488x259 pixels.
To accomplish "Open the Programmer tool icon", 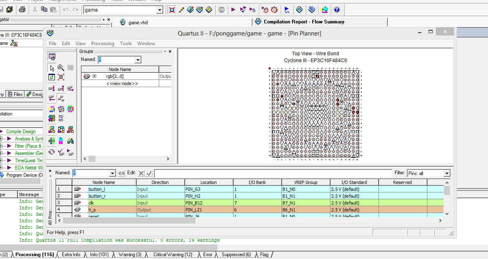I will point(312,10).
